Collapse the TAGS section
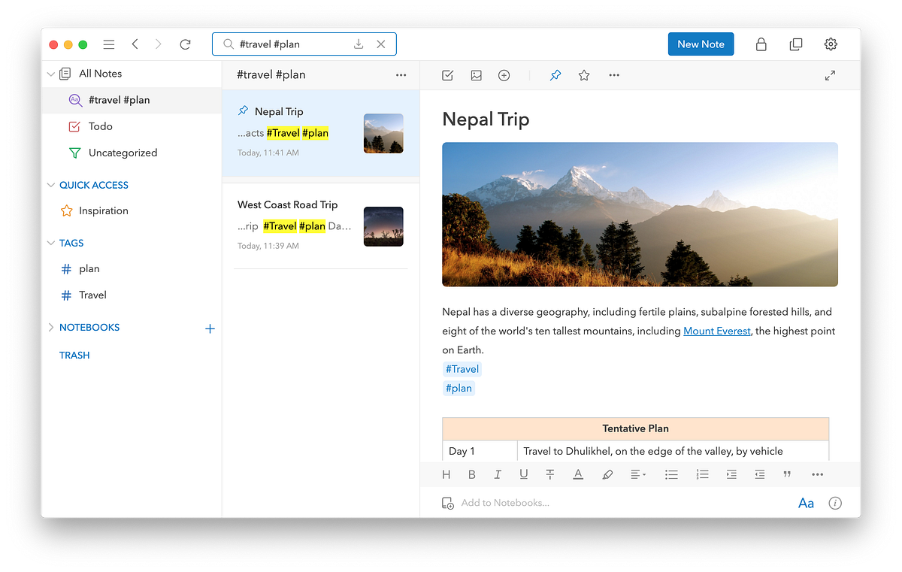 click(50, 243)
